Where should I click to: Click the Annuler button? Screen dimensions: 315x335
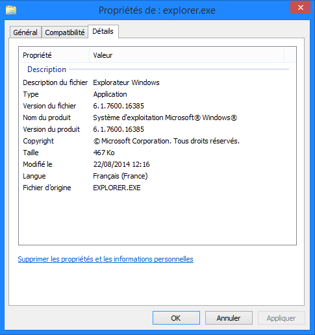coord(229,318)
